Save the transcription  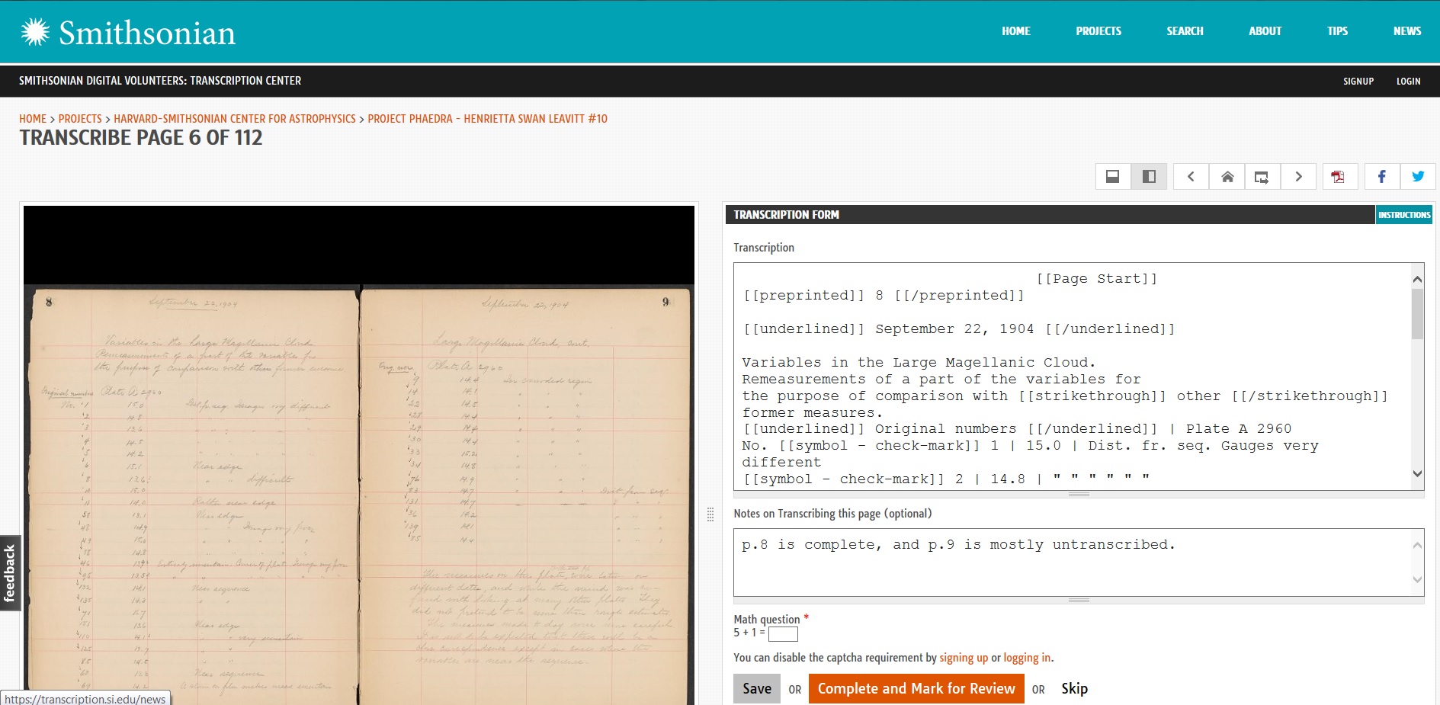[x=757, y=688]
